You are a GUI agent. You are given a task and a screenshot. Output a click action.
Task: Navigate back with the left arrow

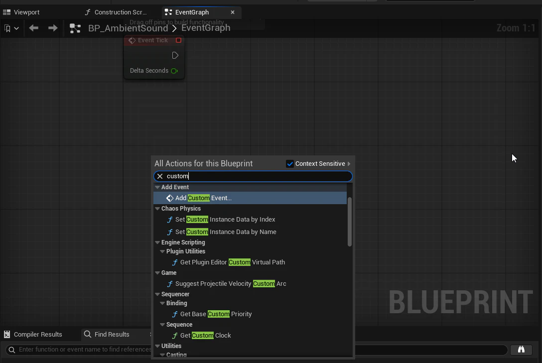[33, 28]
